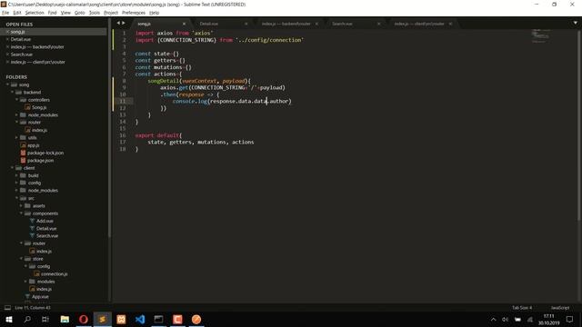Change JavaScript syntax in status bar
This screenshot has height=327, width=582.
[560, 308]
